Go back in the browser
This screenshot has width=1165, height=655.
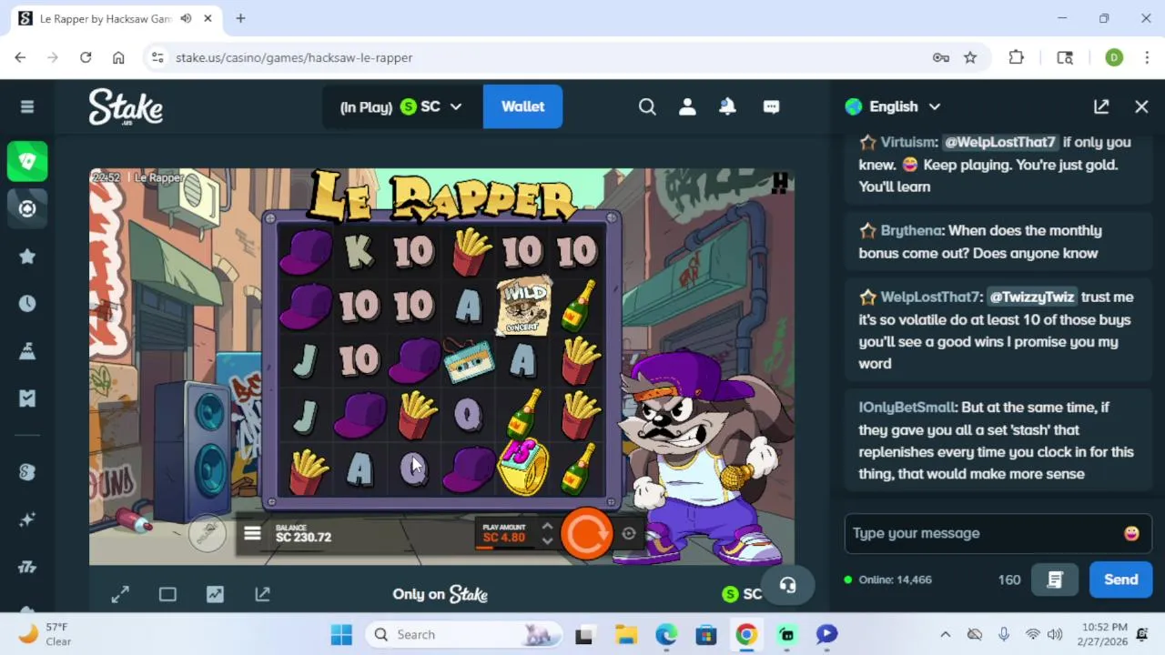20,57
